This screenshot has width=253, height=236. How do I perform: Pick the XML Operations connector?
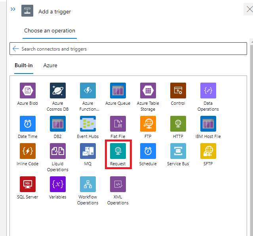pos(118,184)
